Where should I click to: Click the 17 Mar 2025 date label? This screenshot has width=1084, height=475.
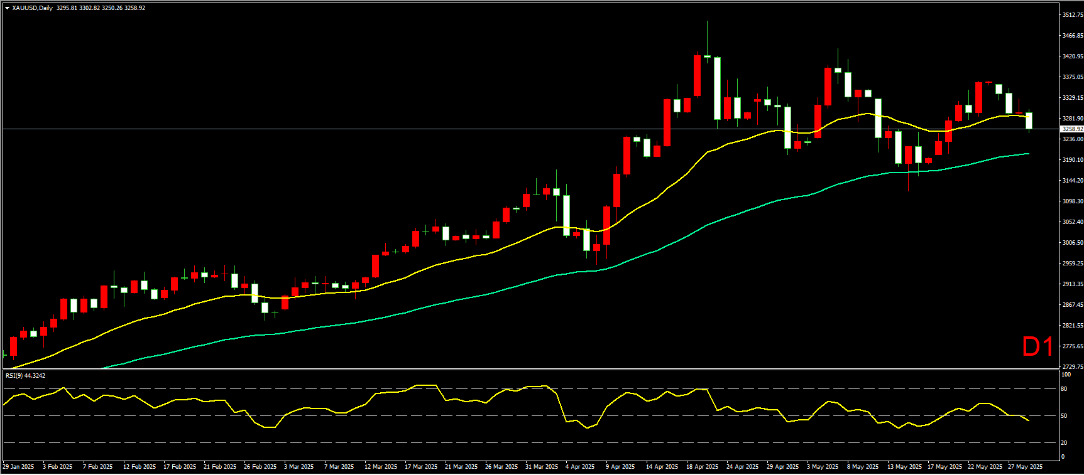tap(421, 467)
